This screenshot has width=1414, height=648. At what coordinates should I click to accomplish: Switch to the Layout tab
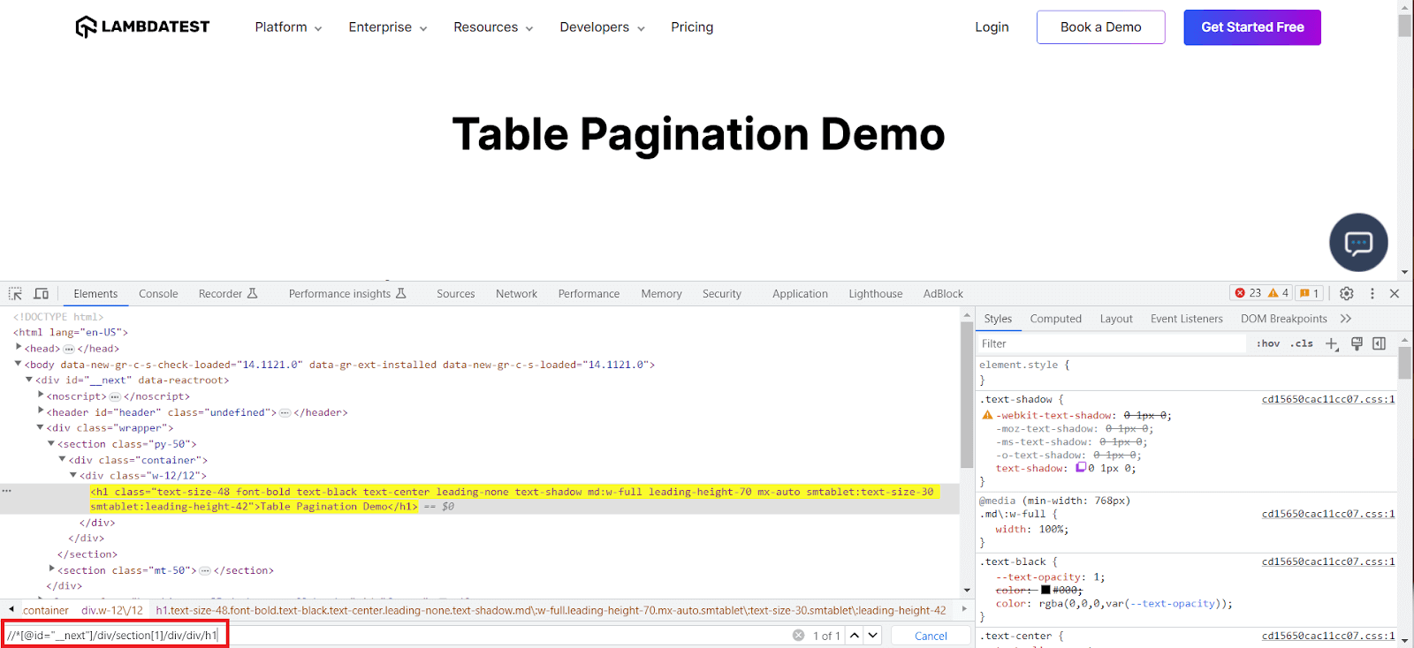1116,319
